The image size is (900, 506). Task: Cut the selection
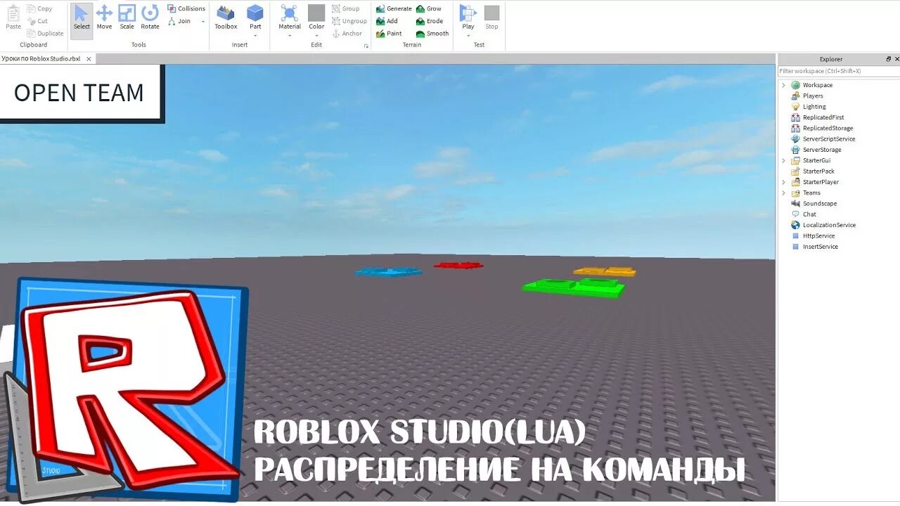point(38,21)
